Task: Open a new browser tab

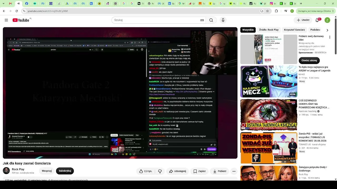Action: pyautogui.click(x=301, y=4)
